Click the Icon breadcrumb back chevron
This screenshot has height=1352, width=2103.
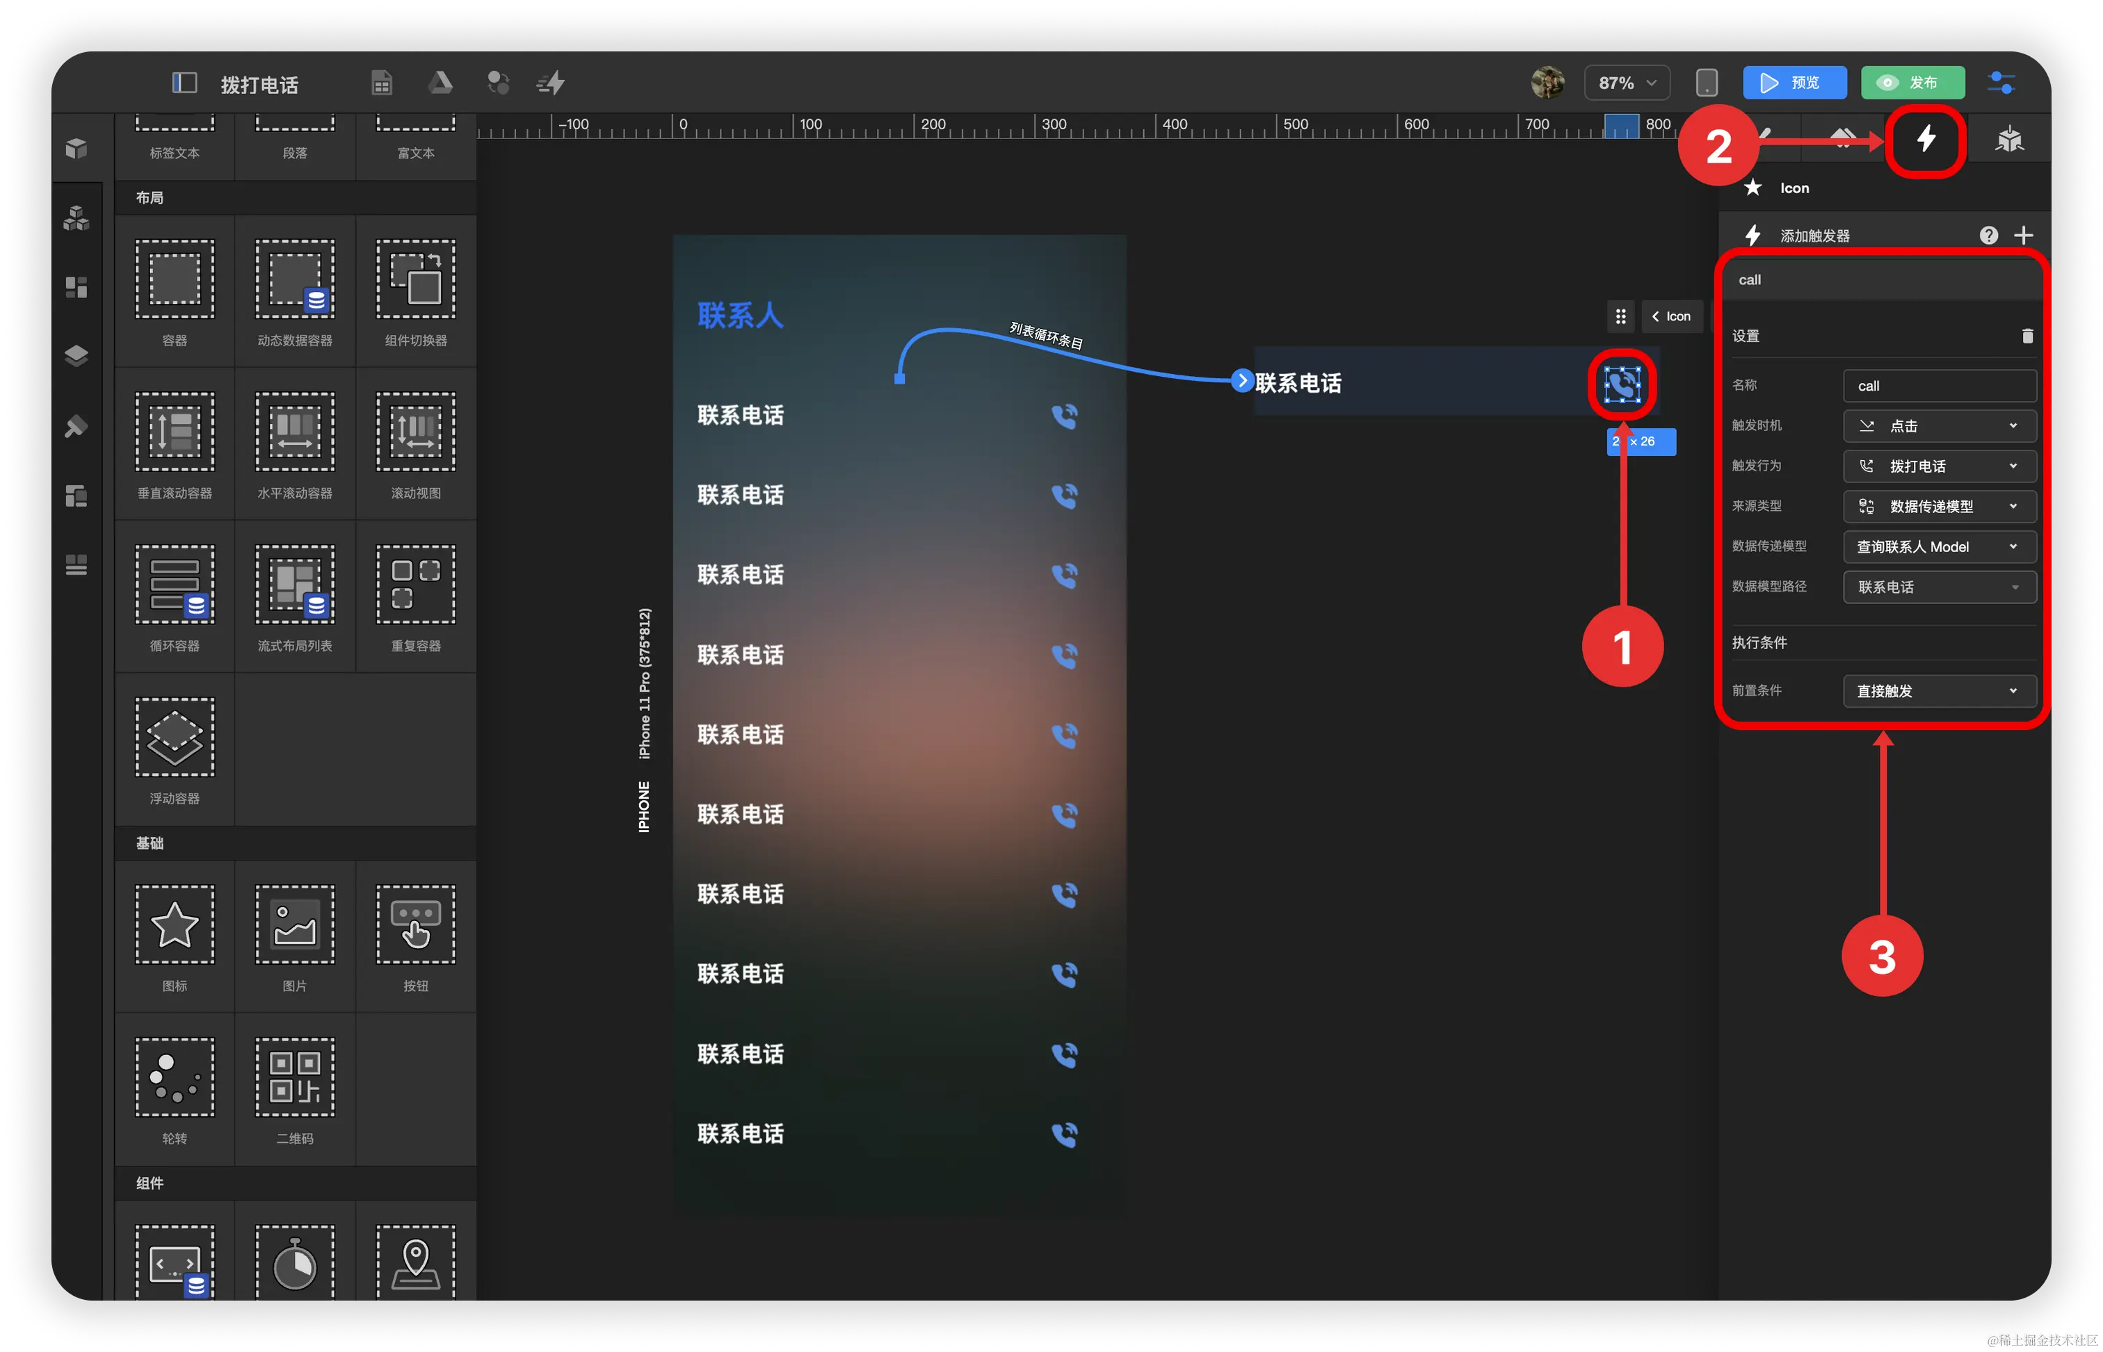tap(1656, 317)
